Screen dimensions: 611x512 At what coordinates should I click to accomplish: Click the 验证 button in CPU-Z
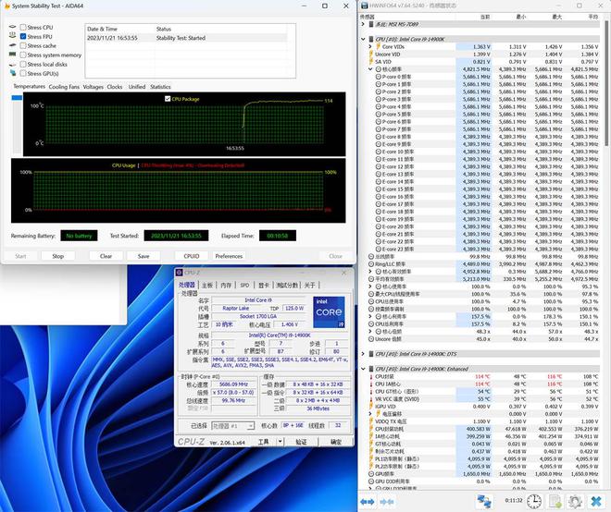(x=301, y=442)
